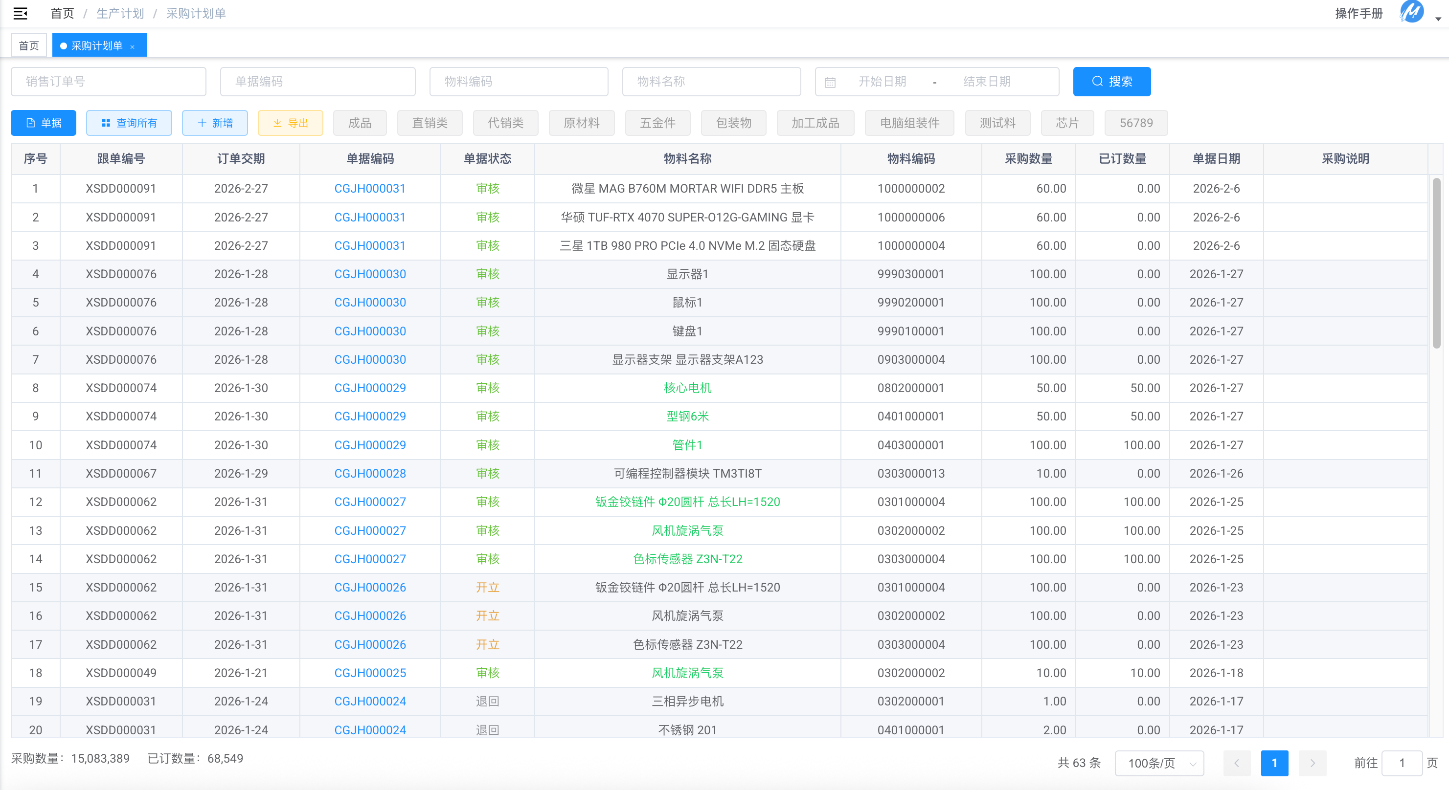Open 生产计划 in the breadcrumb
This screenshot has height=790, width=1449.
point(120,14)
